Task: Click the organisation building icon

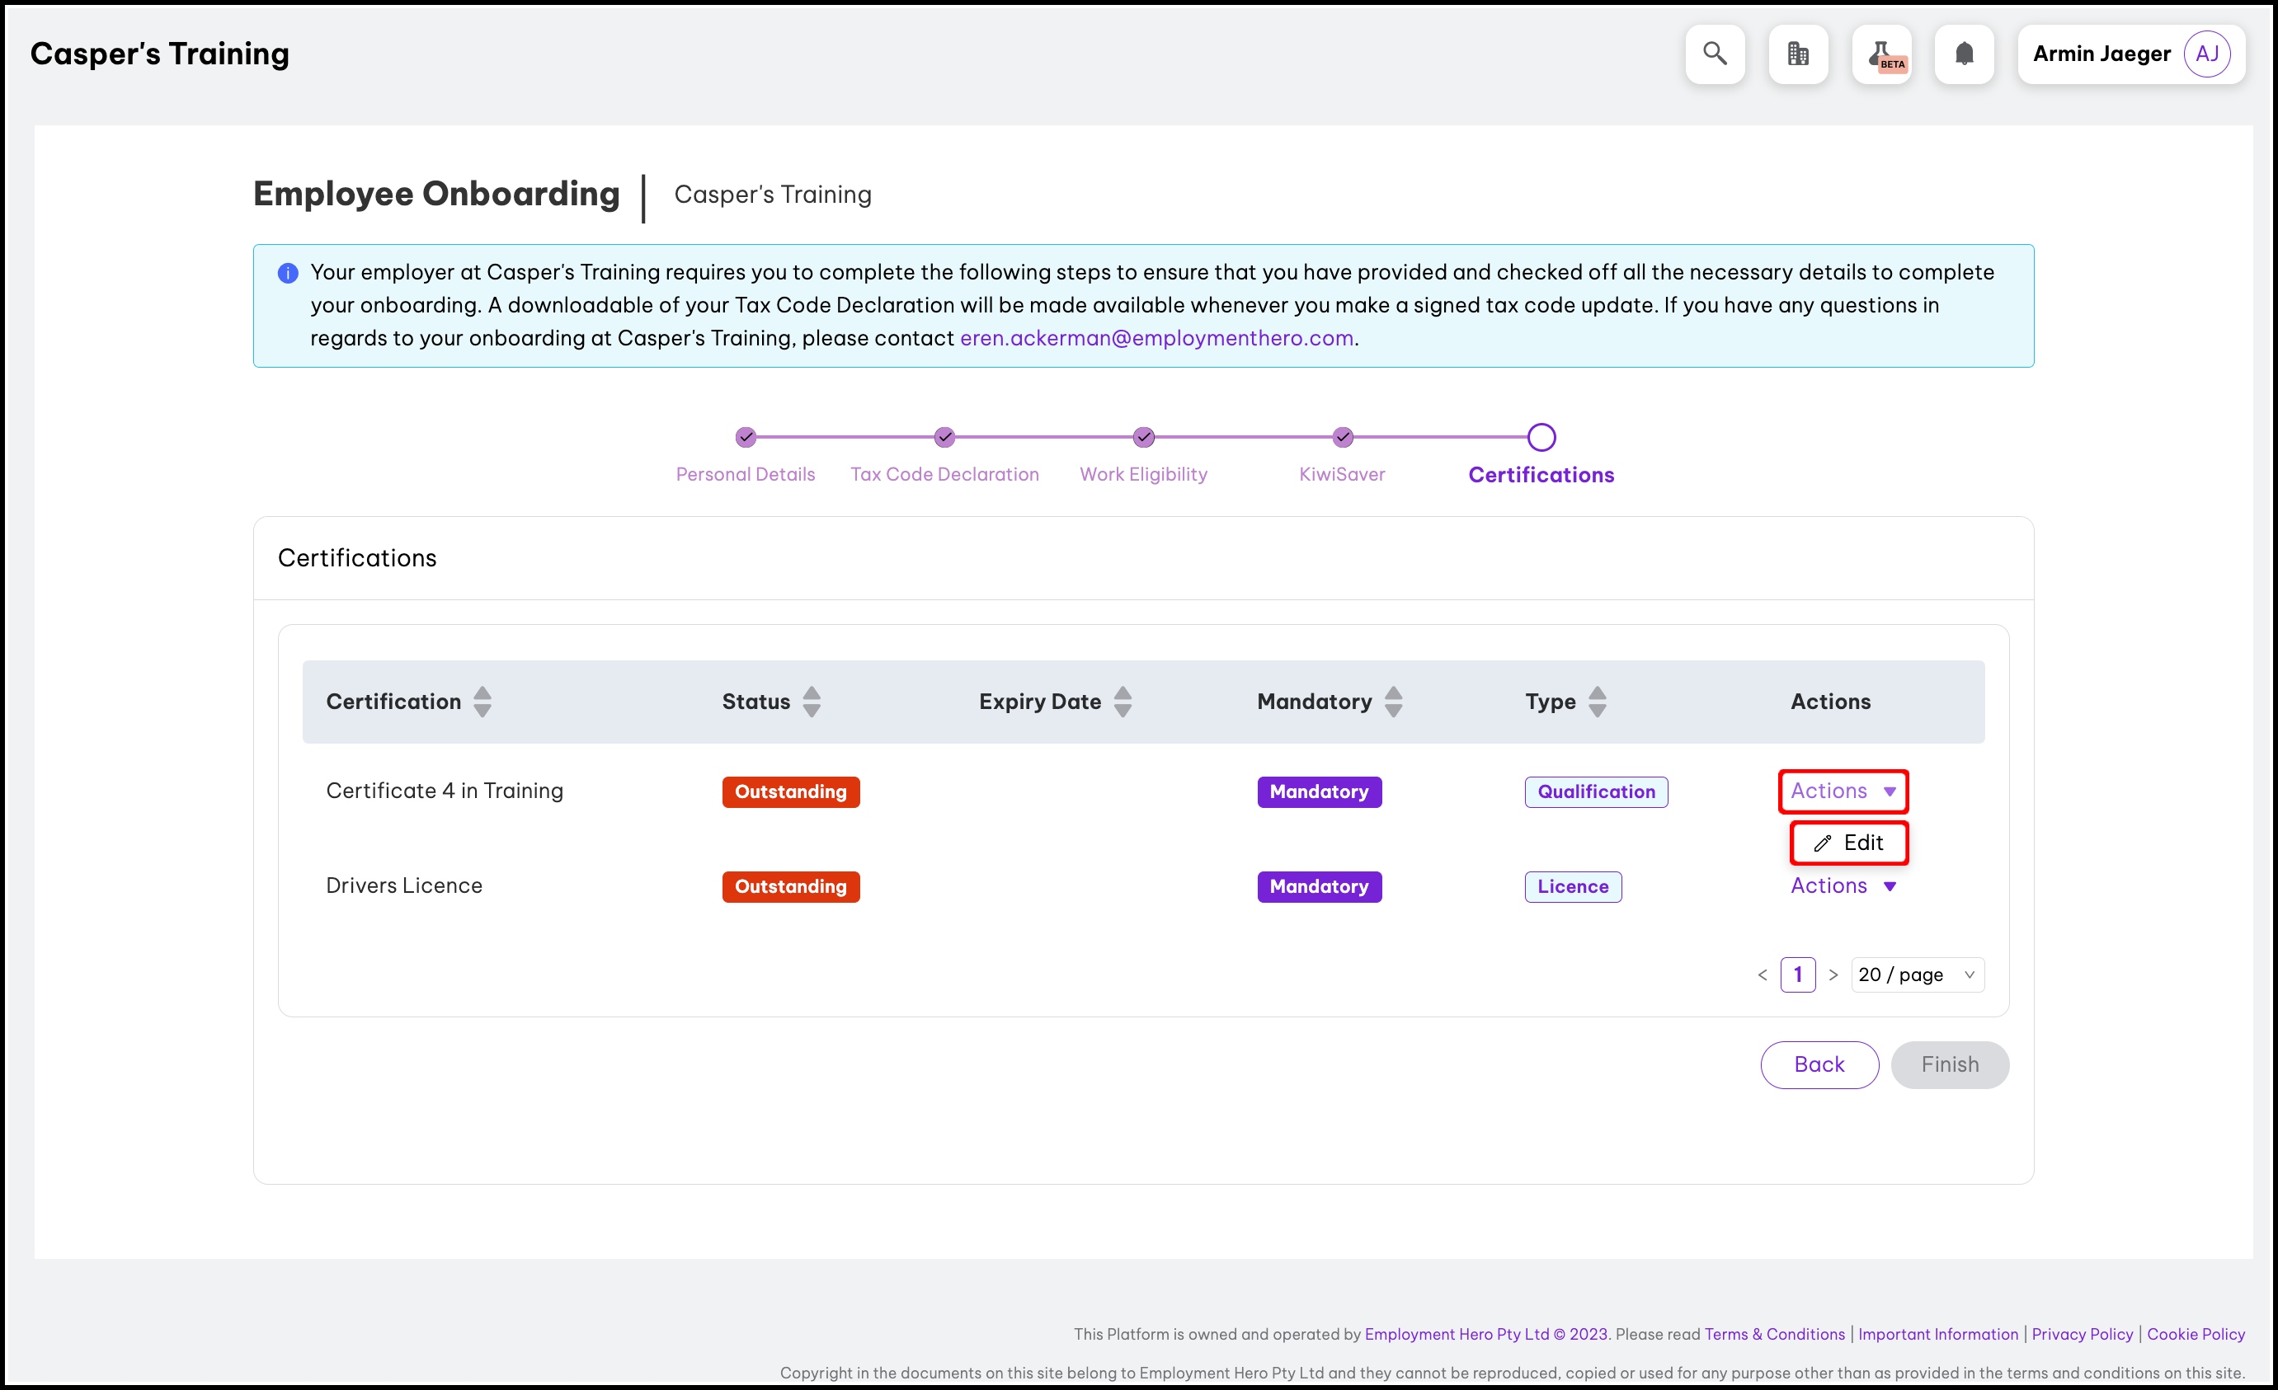Action: click(1797, 54)
